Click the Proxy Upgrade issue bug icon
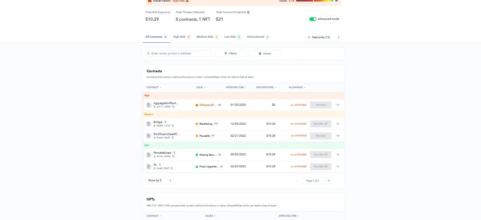The image size is (481, 220). tap(197, 167)
